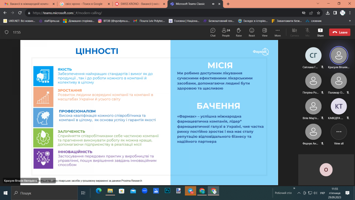
Task: Open a new browser tab
Action: click(228, 4)
